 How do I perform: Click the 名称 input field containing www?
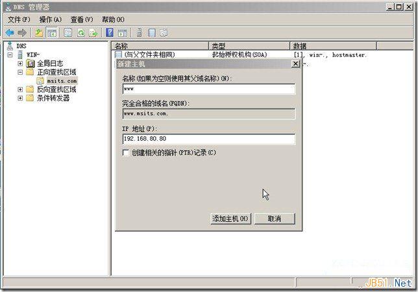[209, 89]
